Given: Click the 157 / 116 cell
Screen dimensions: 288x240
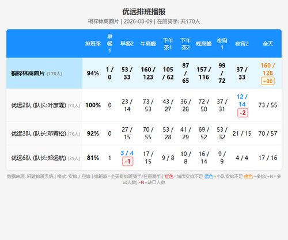Looking at the screenshot, I should coord(204,73).
